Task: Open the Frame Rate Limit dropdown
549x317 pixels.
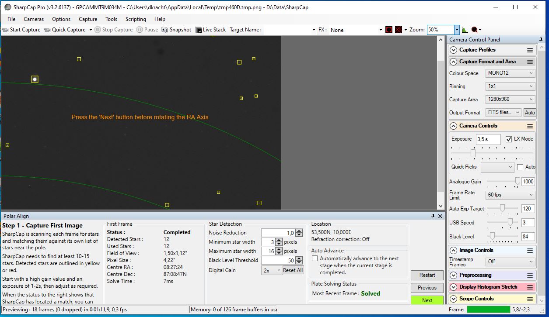Action: (x=510, y=195)
